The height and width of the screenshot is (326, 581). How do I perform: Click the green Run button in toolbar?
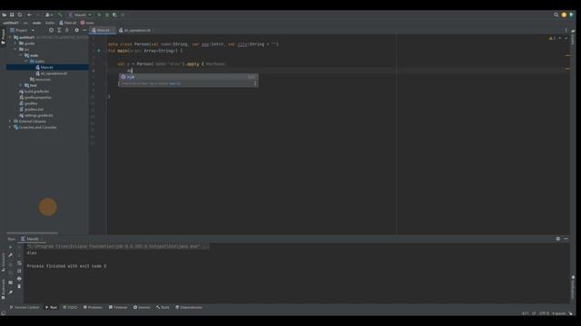click(99, 14)
